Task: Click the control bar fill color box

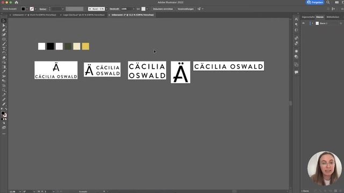Action: click(23, 9)
